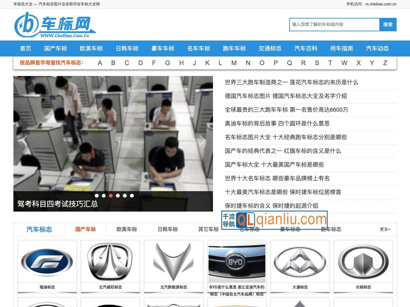Click the qianliu.com 千流导航 badge

tap(274, 220)
